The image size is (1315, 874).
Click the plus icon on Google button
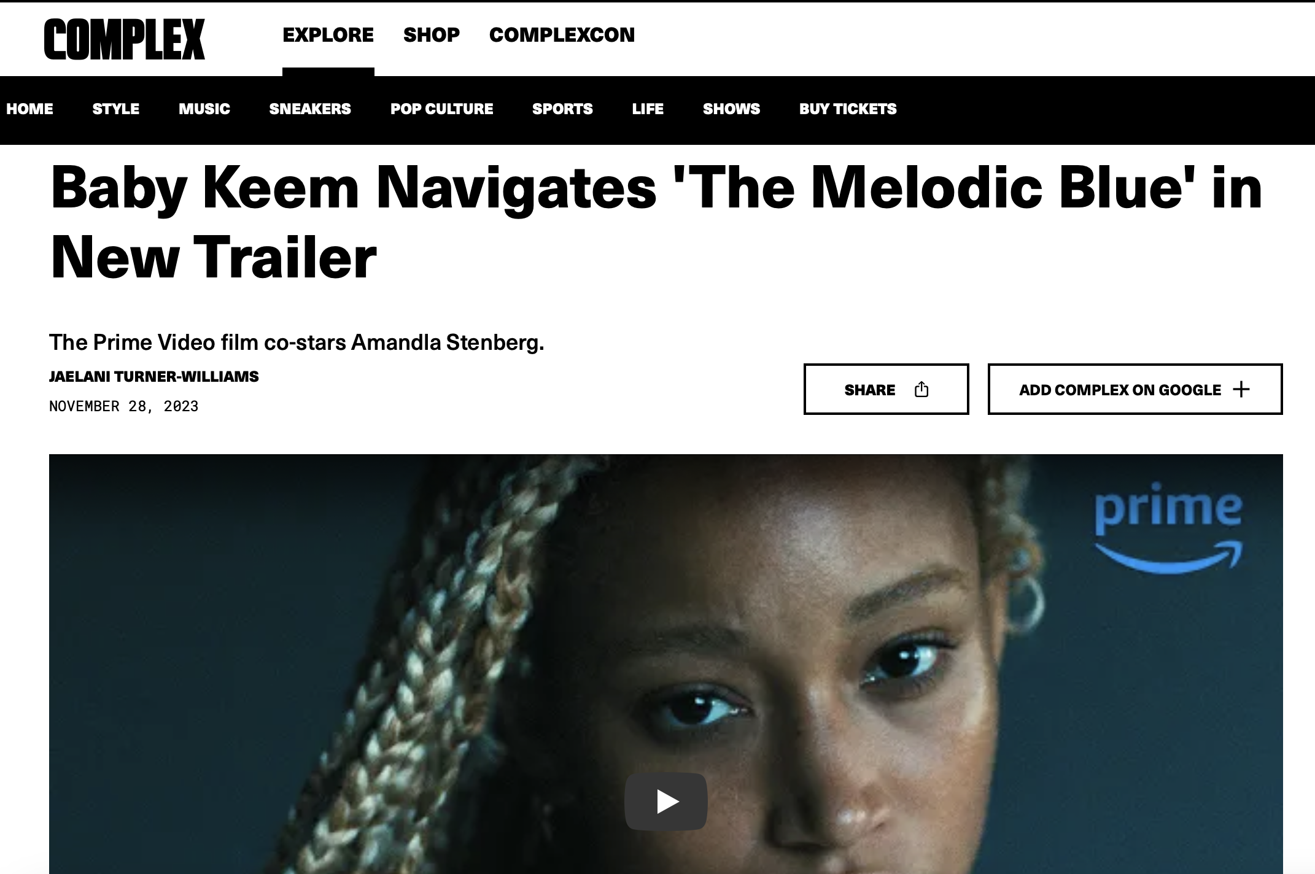pos(1241,389)
